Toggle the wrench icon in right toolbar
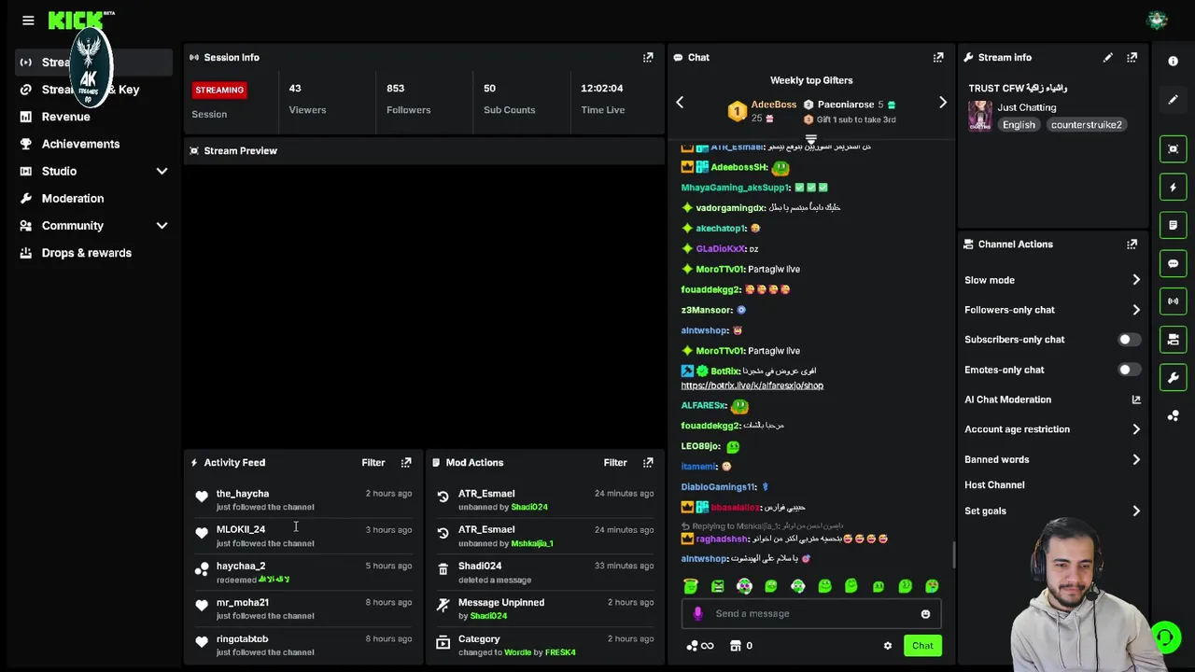The height and width of the screenshot is (672, 1195). 1174,377
